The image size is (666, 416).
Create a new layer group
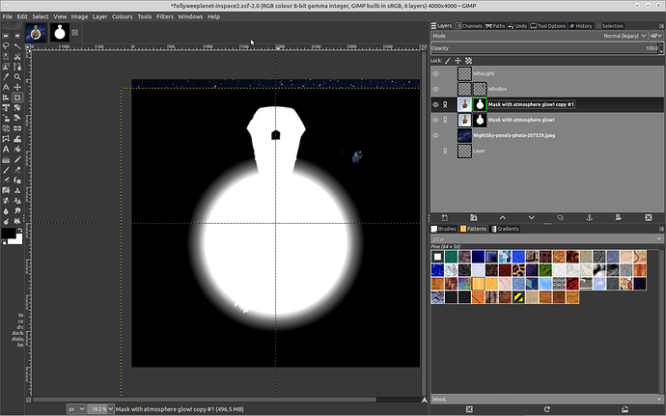click(x=474, y=217)
